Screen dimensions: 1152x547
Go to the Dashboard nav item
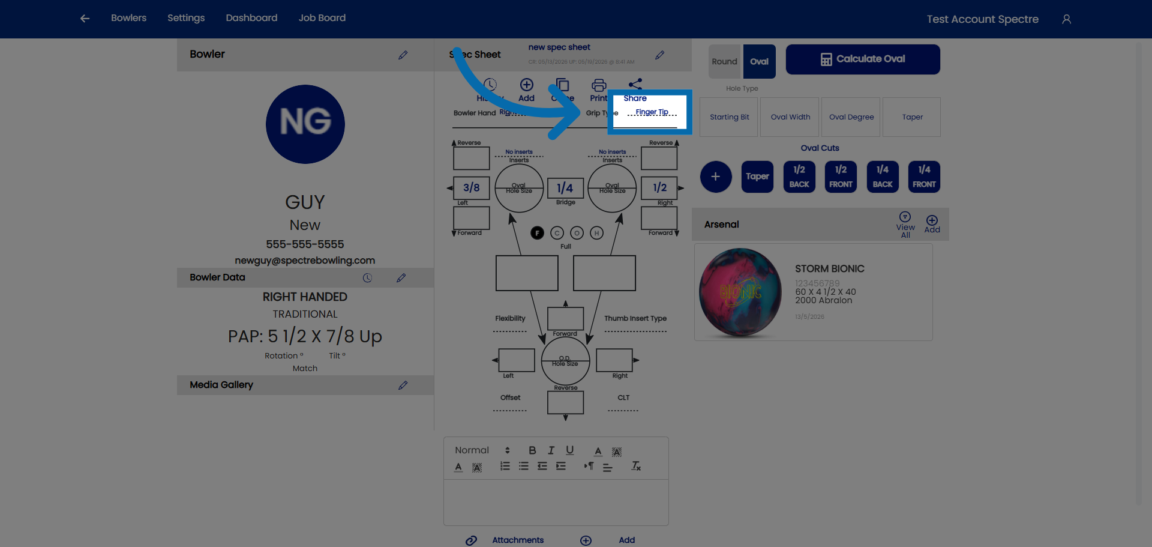[251, 18]
